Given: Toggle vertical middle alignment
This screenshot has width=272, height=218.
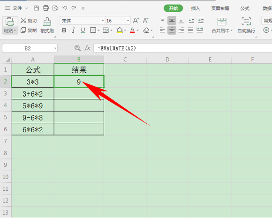Looking at the screenshot, I should (x=172, y=21).
